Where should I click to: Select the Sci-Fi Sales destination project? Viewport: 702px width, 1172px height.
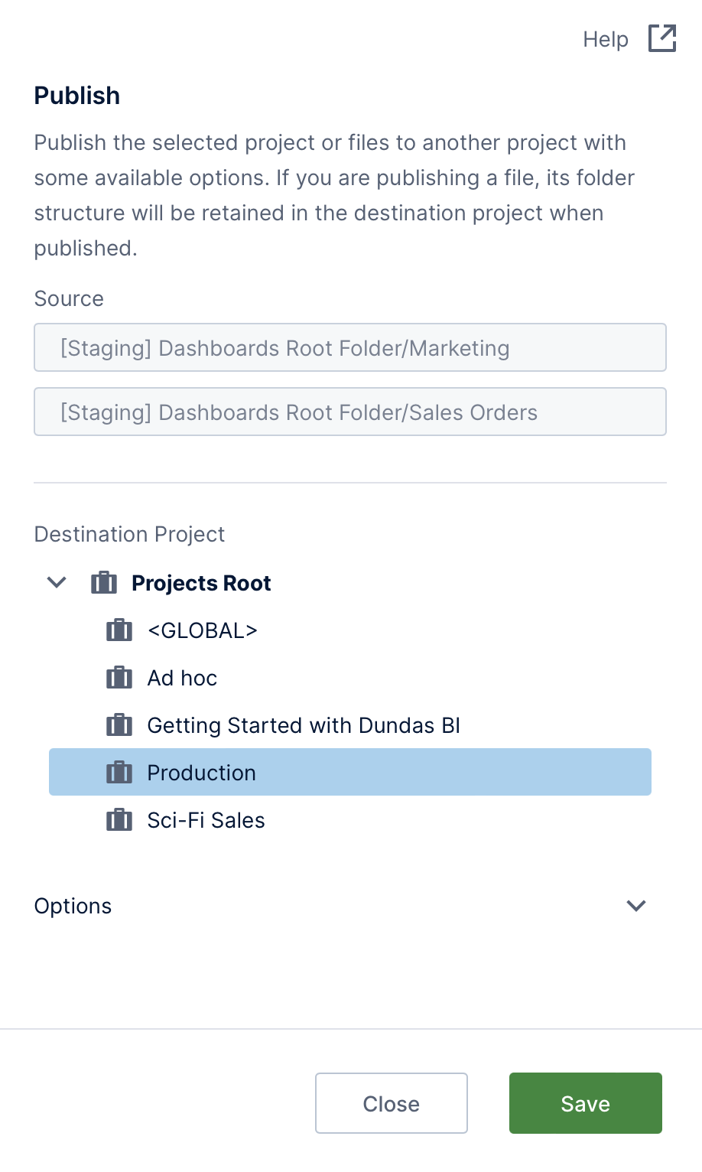pyautogui.click(x=206, y=820)
